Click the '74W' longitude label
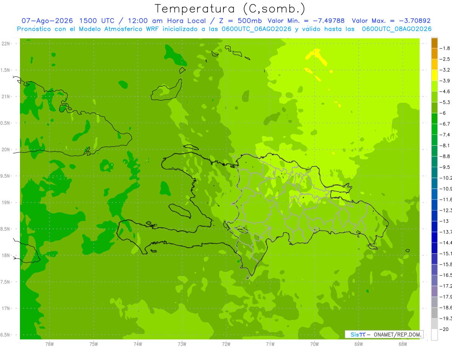This screenshot has width=452, height=349. click(138, 344)
